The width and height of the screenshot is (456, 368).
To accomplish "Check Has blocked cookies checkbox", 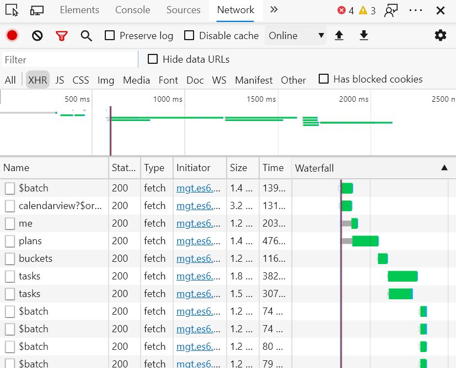I will (x=324, y=79).
